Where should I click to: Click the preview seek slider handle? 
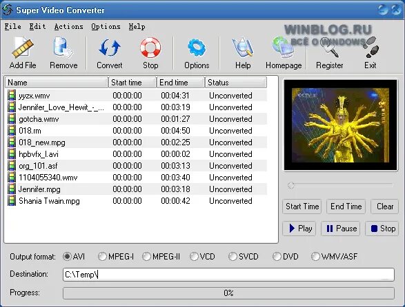(x=291, y=185)
